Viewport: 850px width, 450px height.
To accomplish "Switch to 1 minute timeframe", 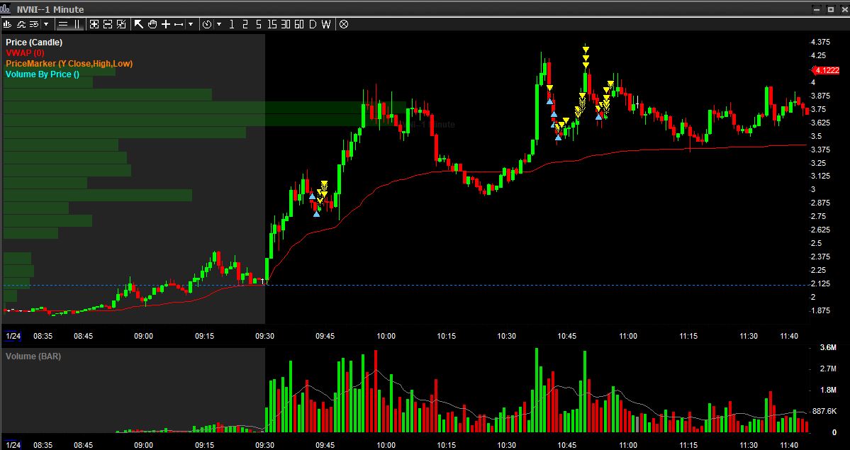I will 232,24.
